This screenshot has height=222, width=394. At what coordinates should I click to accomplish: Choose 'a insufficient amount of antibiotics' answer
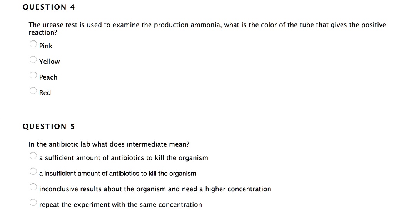pyautogui.click(x=33, y=171)
